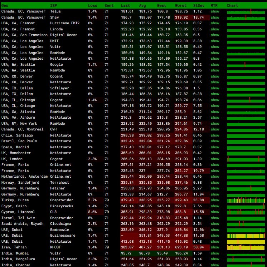Open 'show' for Cyprus Limassol CL8

pos(215,212)
